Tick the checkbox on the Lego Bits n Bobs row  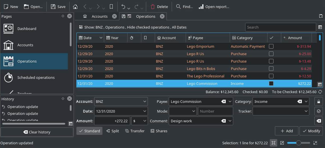(271, 69)
